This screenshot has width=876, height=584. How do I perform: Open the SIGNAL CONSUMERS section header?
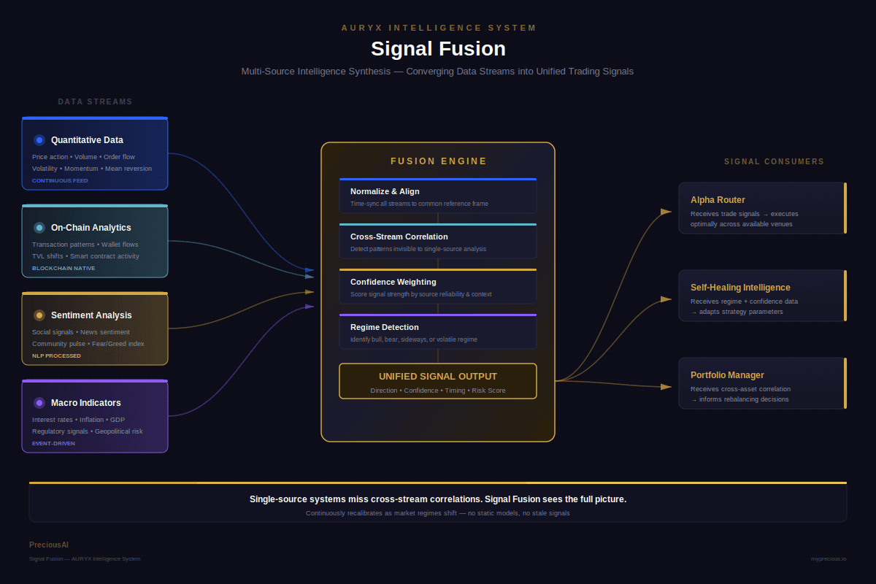click(774, 161)
